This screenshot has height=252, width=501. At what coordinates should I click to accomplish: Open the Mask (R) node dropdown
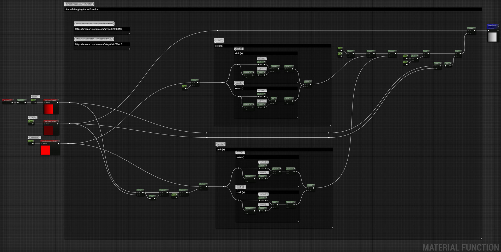(26, 100)
